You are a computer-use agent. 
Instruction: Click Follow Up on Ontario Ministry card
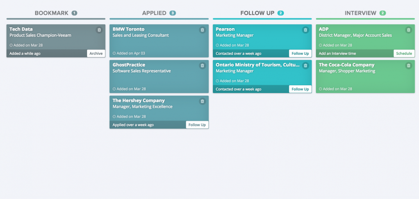[300, 89]
